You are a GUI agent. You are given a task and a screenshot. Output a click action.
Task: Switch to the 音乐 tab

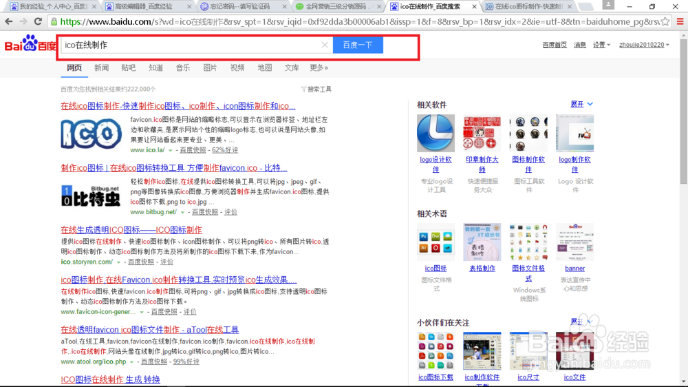[x=183, y=67]
